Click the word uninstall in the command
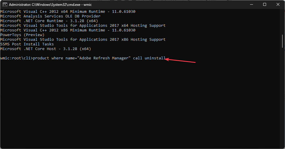The image size is (285, 149). 155,58
